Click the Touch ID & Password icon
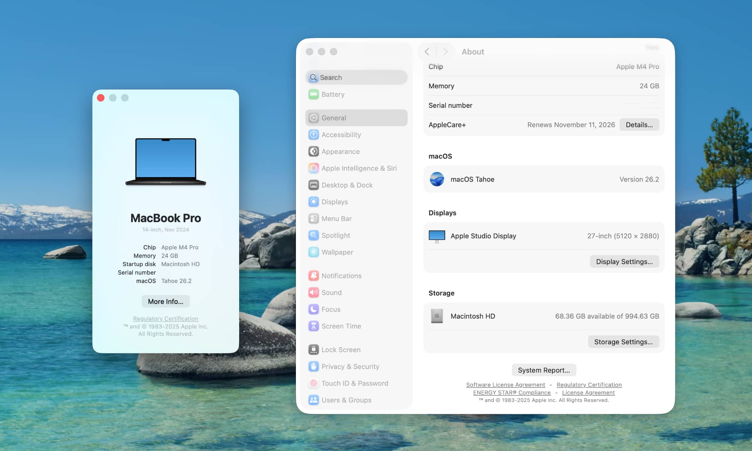Image resolution: width=752 pixels, height=451 pixels. click(314, 383)
